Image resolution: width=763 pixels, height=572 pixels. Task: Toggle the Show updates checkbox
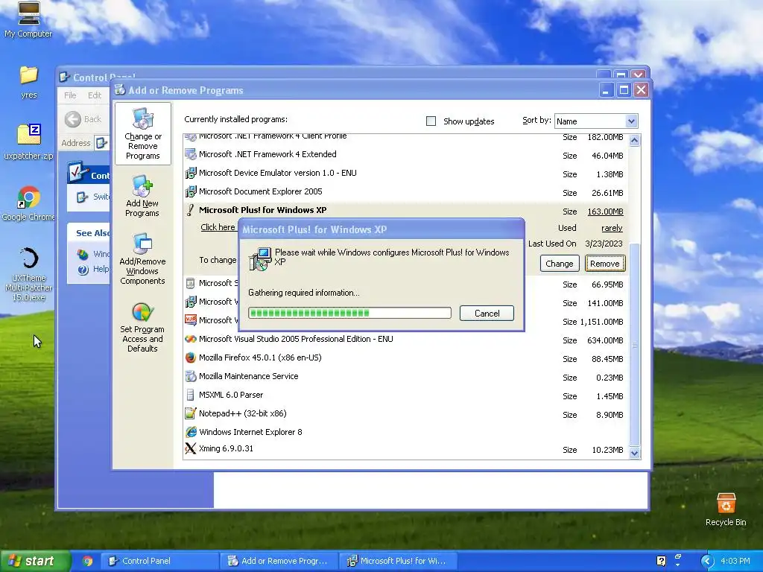[x=431, y=121]
